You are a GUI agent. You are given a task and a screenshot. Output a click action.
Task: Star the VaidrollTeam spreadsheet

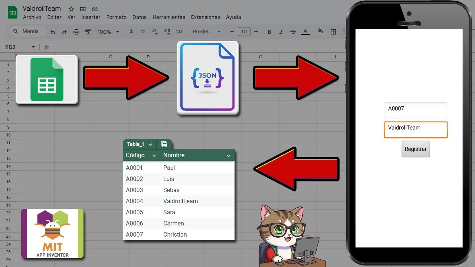tap(71, 9)
